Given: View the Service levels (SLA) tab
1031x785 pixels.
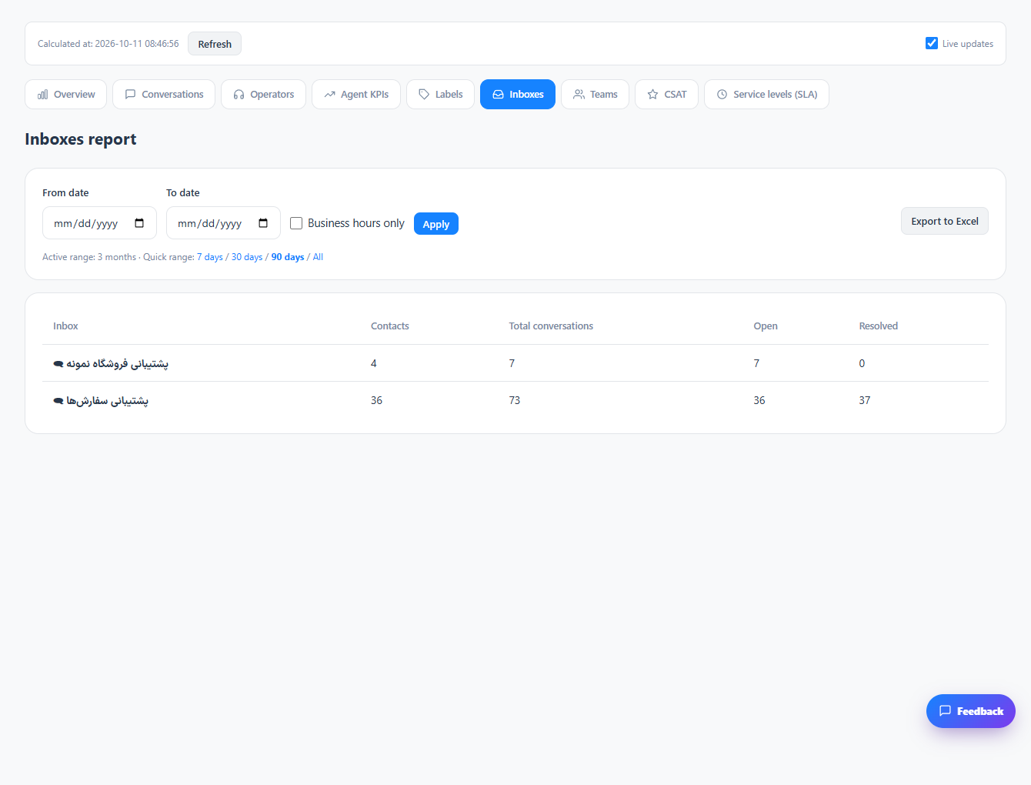Looking at the screenshot, I should tap(766, 95).
